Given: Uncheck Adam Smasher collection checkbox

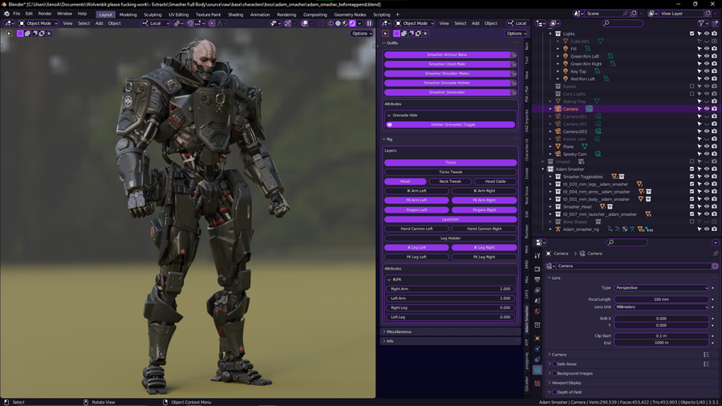Looking at the screenshot, I should click(x=692, y=169).
